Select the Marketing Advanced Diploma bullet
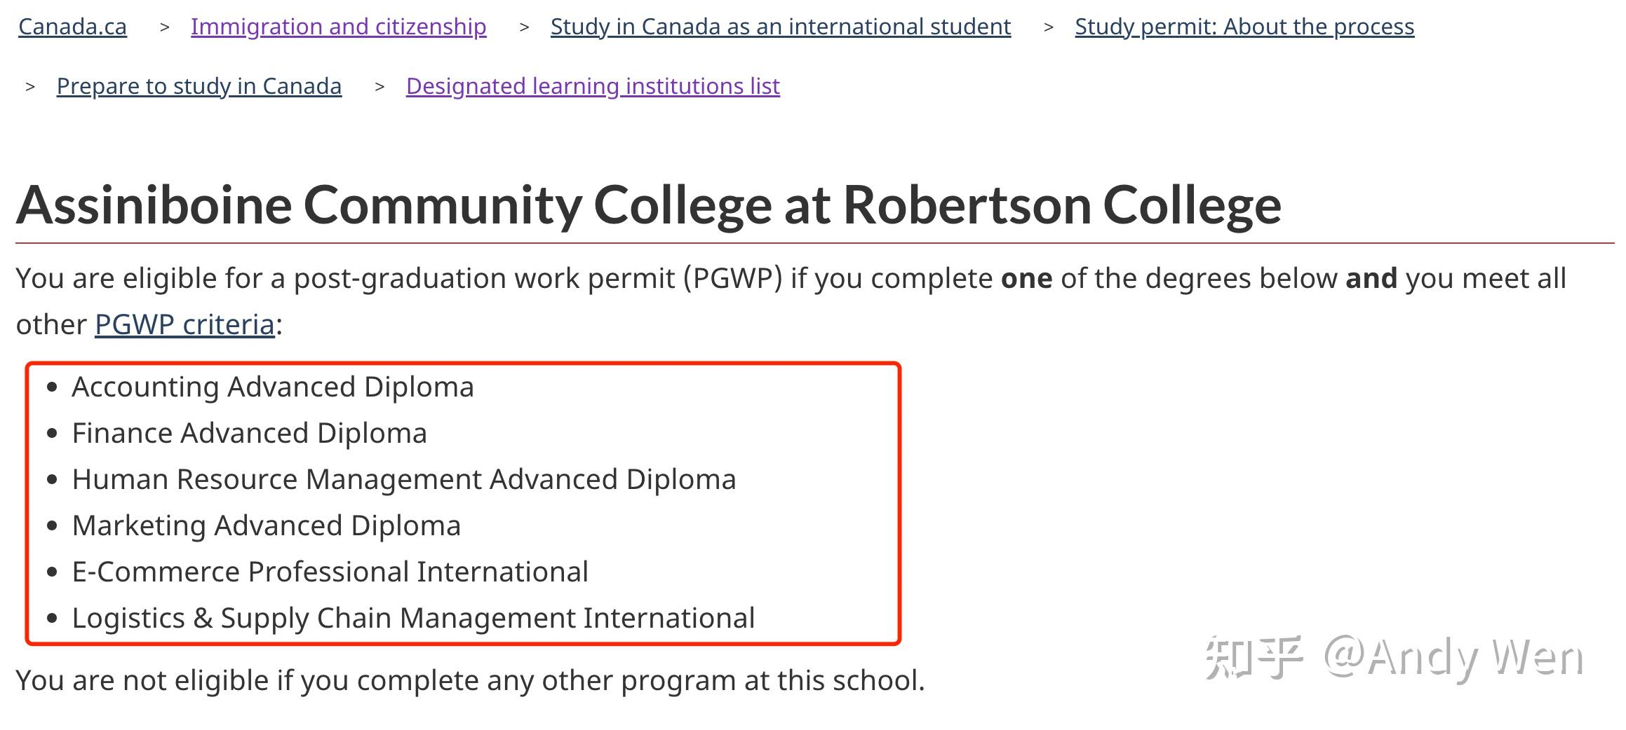Screen dimensions: 1626x730 (267, 525)
